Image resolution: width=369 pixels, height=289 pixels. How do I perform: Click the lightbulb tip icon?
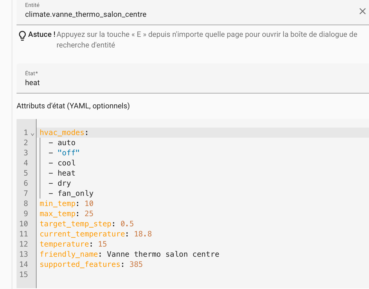(x=22, y=35)
